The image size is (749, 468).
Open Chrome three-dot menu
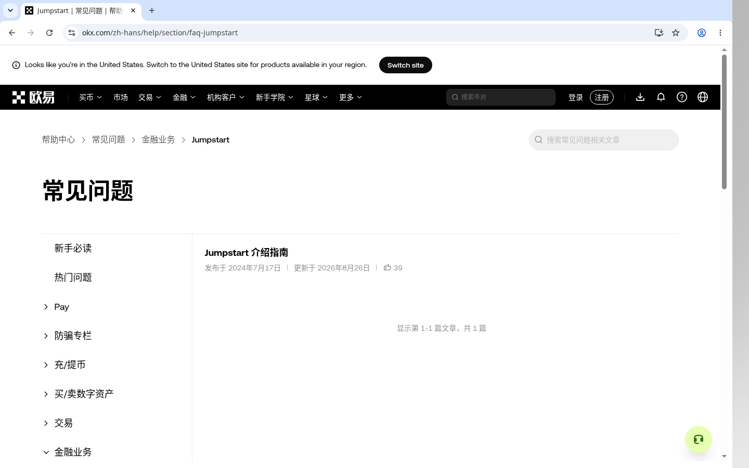(x=720, y=33)
